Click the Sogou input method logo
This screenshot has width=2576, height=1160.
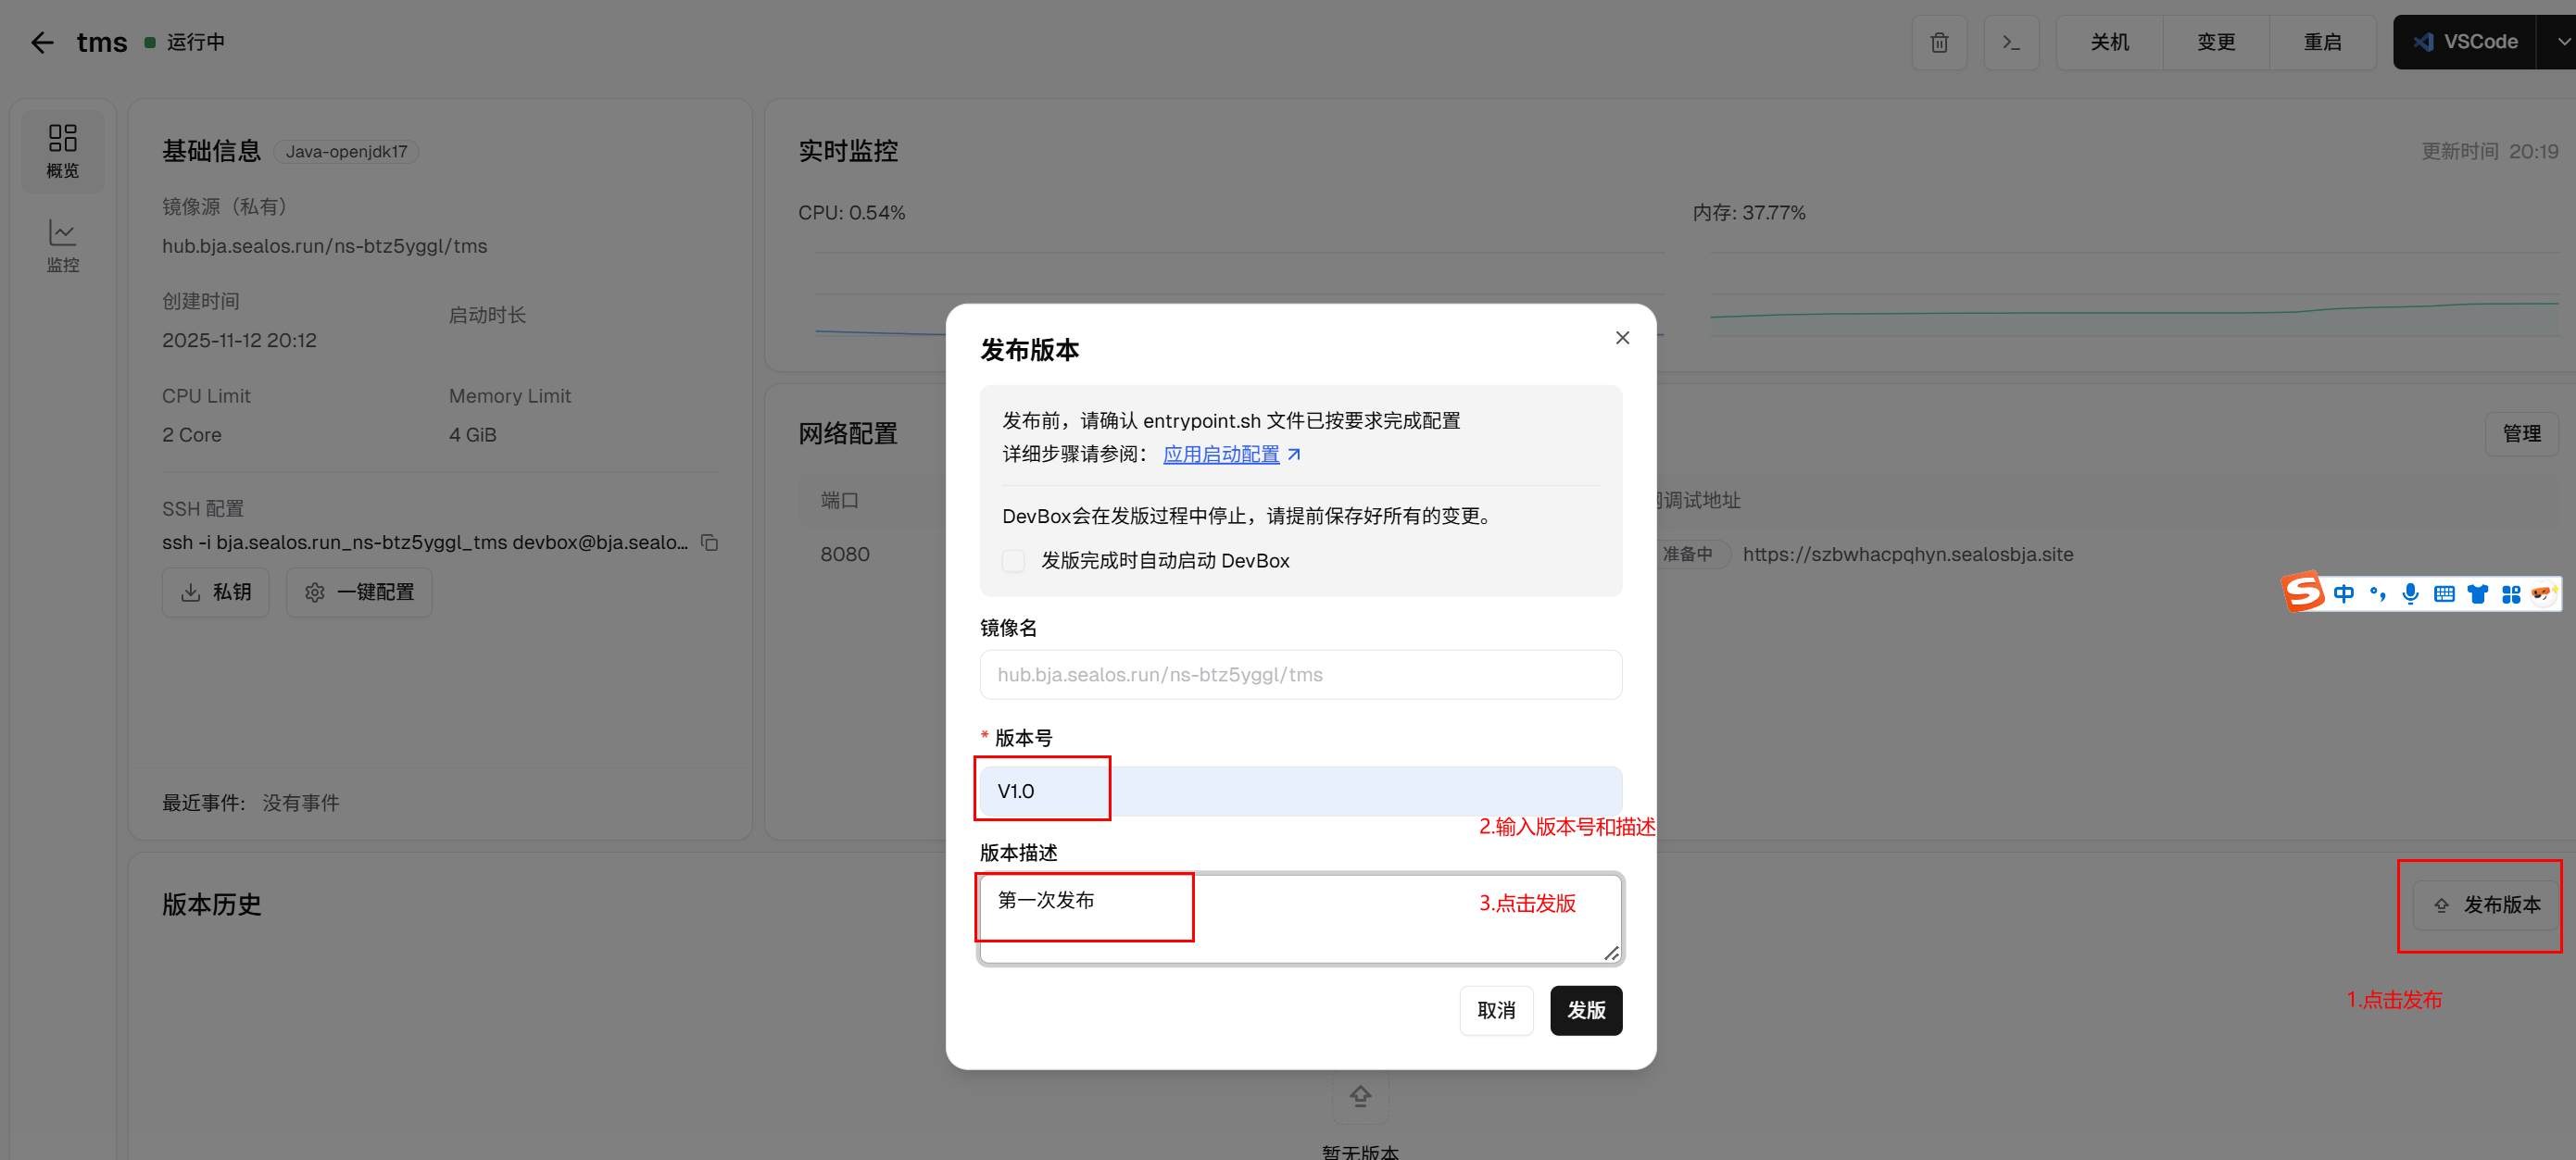(x=2302, y=592)
